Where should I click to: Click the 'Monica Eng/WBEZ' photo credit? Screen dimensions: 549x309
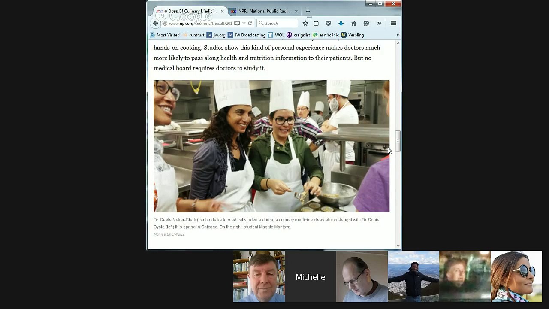(169, 234)
